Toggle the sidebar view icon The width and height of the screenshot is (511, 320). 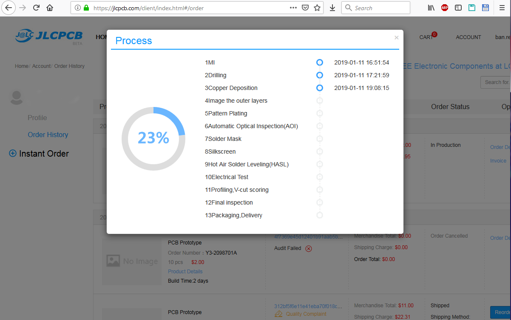(x=458, y=8)
